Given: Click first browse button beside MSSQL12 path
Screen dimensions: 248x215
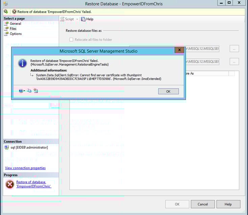Looking at the screenshot, I should point(234,49).
